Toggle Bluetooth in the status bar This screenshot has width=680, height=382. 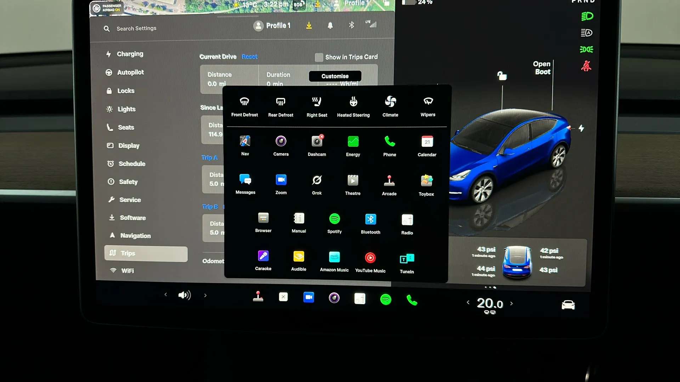coord(351,25)
